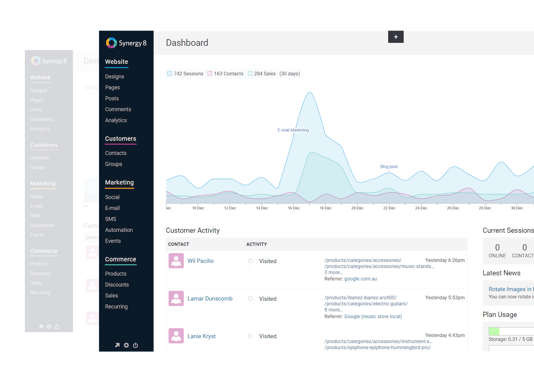The height and width of the screenshot is (378, 534).
Task: Select Lanie Kryst's avatar icon
Action: [x=176, y=336]
